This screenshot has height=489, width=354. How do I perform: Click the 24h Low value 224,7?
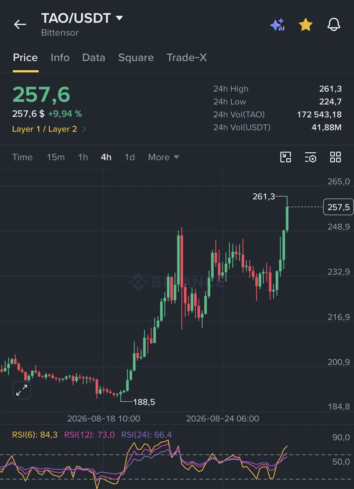click(x=330, y=101)
